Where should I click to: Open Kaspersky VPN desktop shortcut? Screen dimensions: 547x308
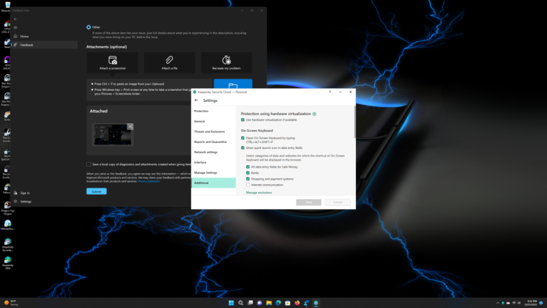pyautogui.click(x=7, y=263)
